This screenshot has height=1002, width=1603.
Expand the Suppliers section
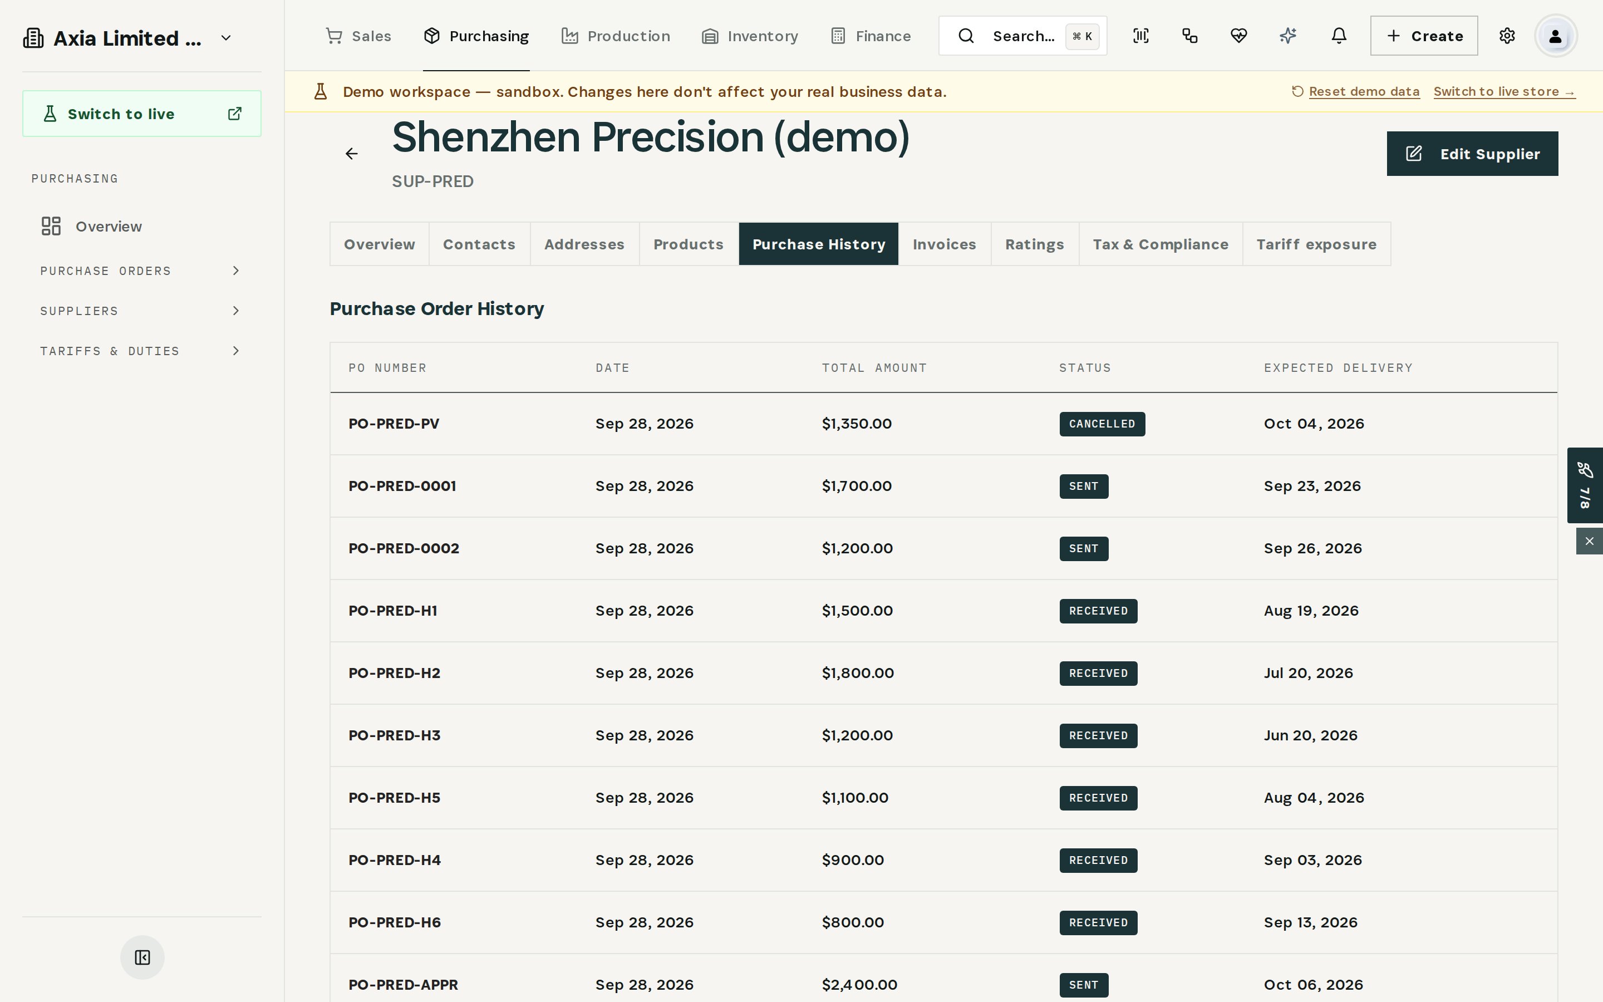(141, 311)
